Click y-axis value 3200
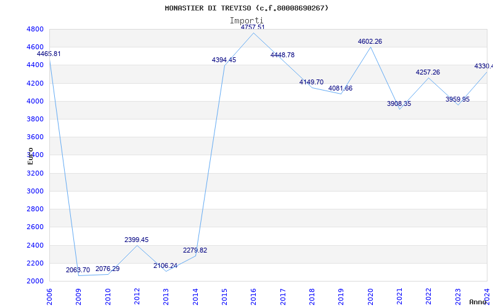The height and width of the screenshot is (308, 493). click(x=36, y=173)
